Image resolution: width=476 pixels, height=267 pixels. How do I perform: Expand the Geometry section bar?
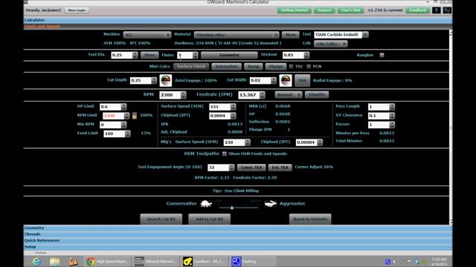[238, 228]
